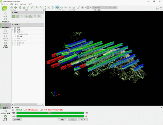Click the zoom in magnifier icon
Image resolution: width=163 pixels, height=125 pixels.
click(x=37, y=7)
